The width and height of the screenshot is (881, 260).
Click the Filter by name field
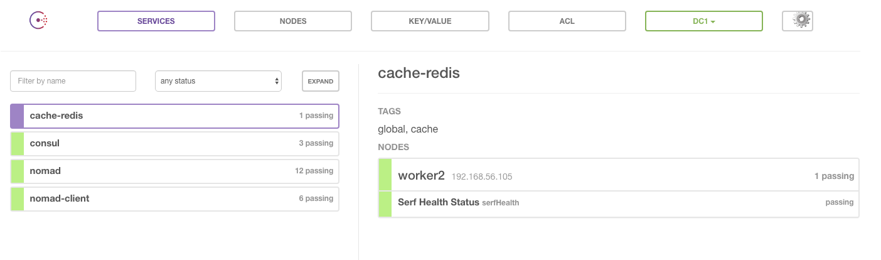click(x=73, y=81)
